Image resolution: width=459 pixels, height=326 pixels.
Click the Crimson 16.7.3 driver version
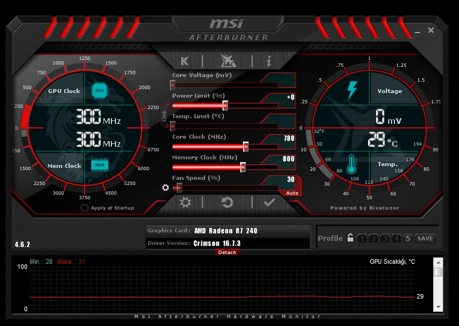[217, 243]
